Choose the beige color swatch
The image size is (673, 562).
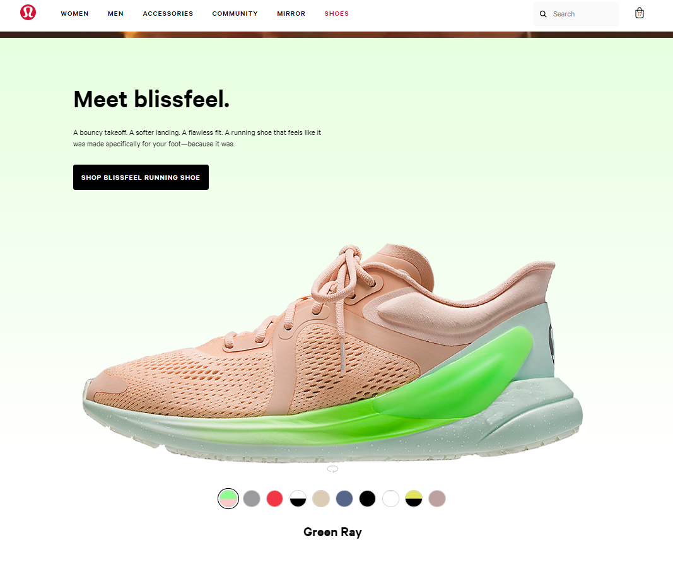[x=321, y=498]
